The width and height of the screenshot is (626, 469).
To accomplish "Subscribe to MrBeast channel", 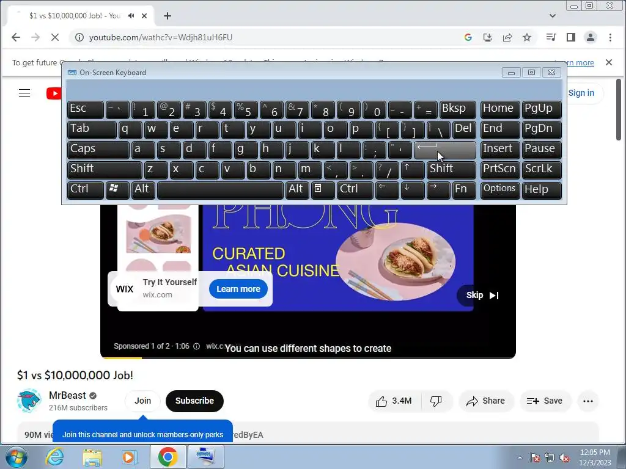I will point(194,401).
